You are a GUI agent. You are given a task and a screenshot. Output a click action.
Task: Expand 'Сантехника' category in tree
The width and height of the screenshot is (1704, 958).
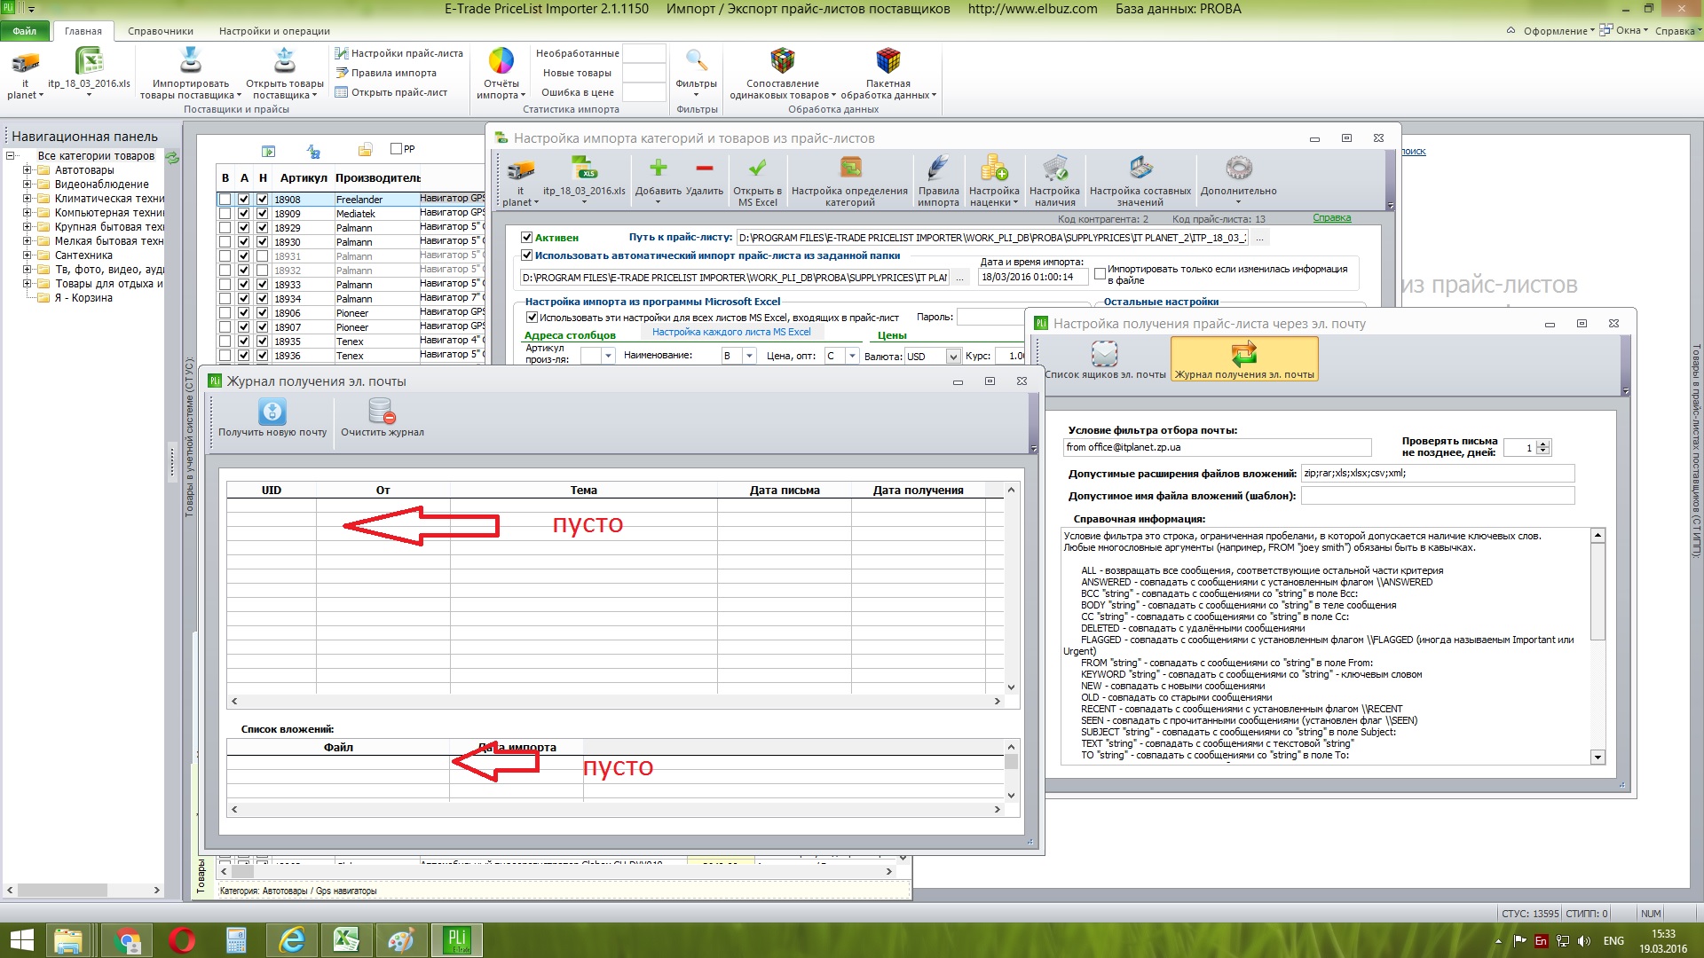27,255
